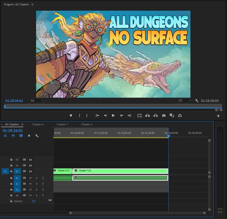Click the Master volume value 0.0

click(33, 201)
